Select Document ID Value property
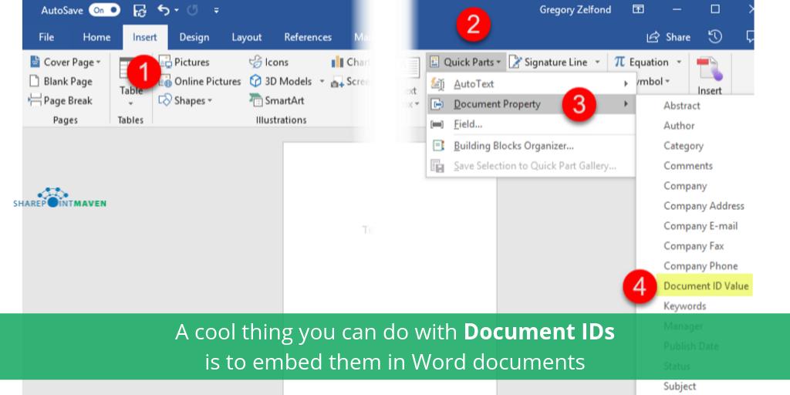This screenshot has width=790, height=395. point(705,285)
